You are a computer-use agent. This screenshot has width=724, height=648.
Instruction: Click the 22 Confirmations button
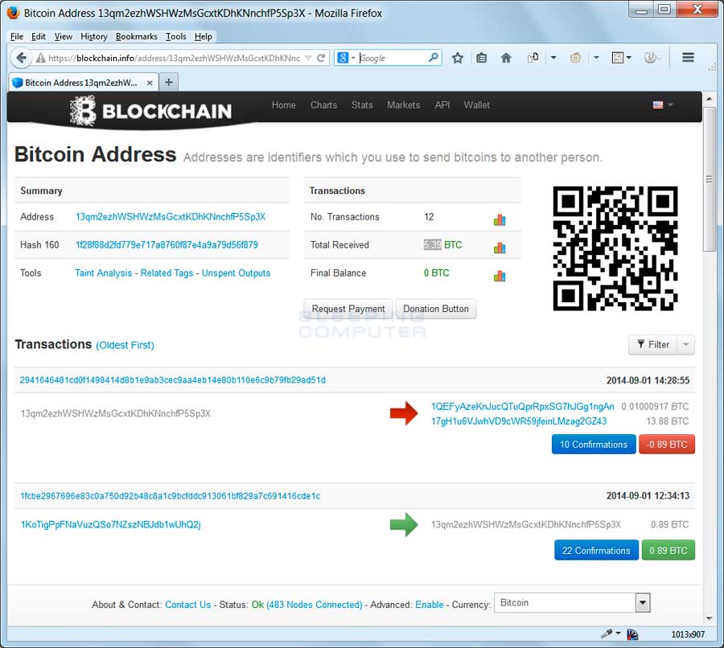click(x=596, y=550)
